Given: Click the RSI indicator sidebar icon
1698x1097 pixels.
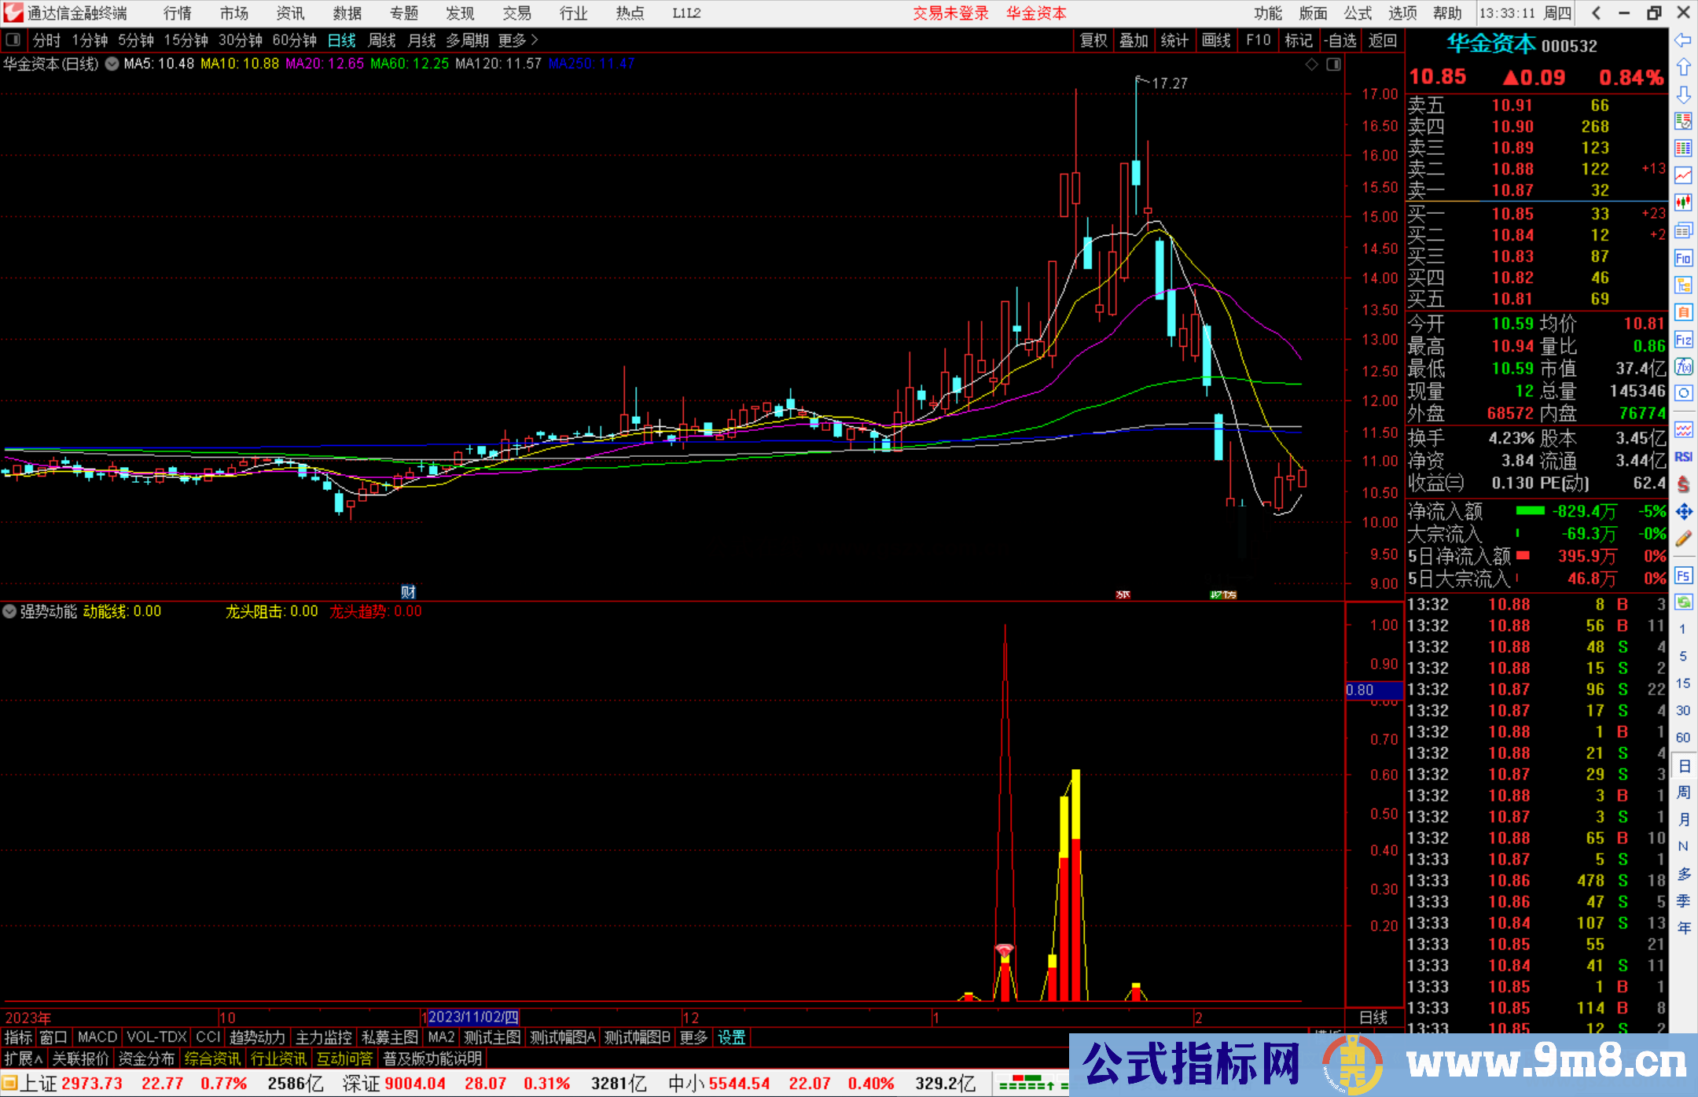Looking at the screenshot, I should tap(1683, 457).
